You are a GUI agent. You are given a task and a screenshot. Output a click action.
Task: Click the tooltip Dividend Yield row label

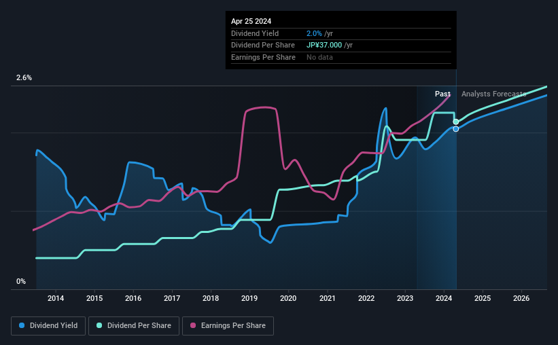pos(255,33)
